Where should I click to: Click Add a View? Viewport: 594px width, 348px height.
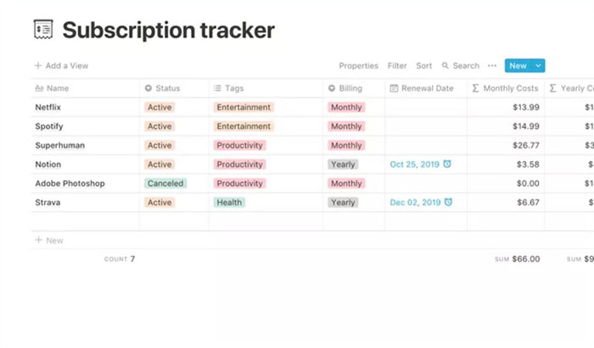point(61,65)
